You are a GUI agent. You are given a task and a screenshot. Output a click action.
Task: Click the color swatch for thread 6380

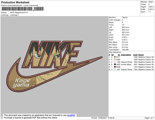click(115, 59)
